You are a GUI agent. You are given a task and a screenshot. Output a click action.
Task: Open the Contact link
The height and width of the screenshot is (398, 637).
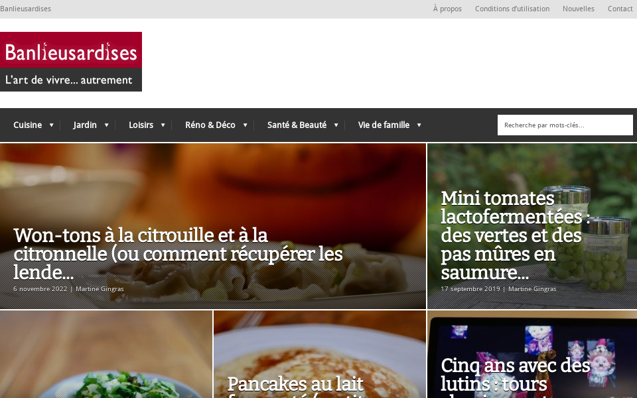620,9
